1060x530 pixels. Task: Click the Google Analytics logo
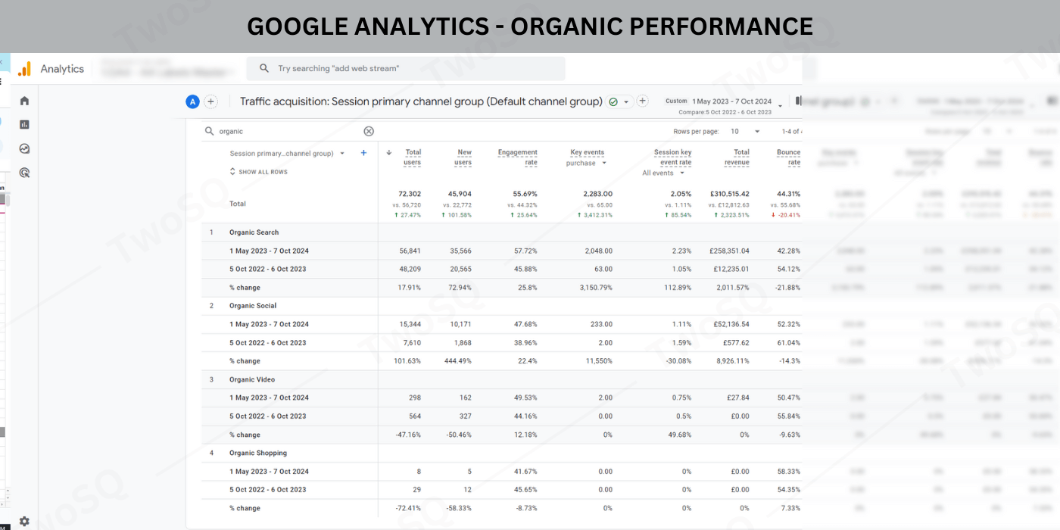pyautogui.click(x=25, y=69)
